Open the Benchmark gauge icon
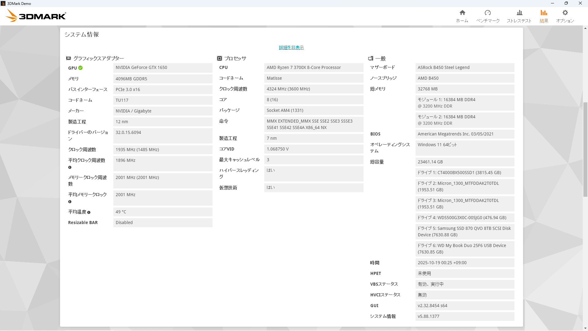The height and width of the screenshot is (331, 588). pyautogui.click(x=488, y=13)
